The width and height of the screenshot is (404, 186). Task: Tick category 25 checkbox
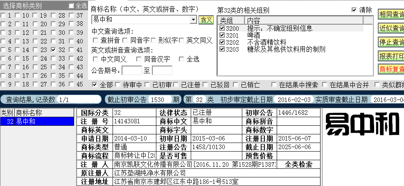coord(35,67)
